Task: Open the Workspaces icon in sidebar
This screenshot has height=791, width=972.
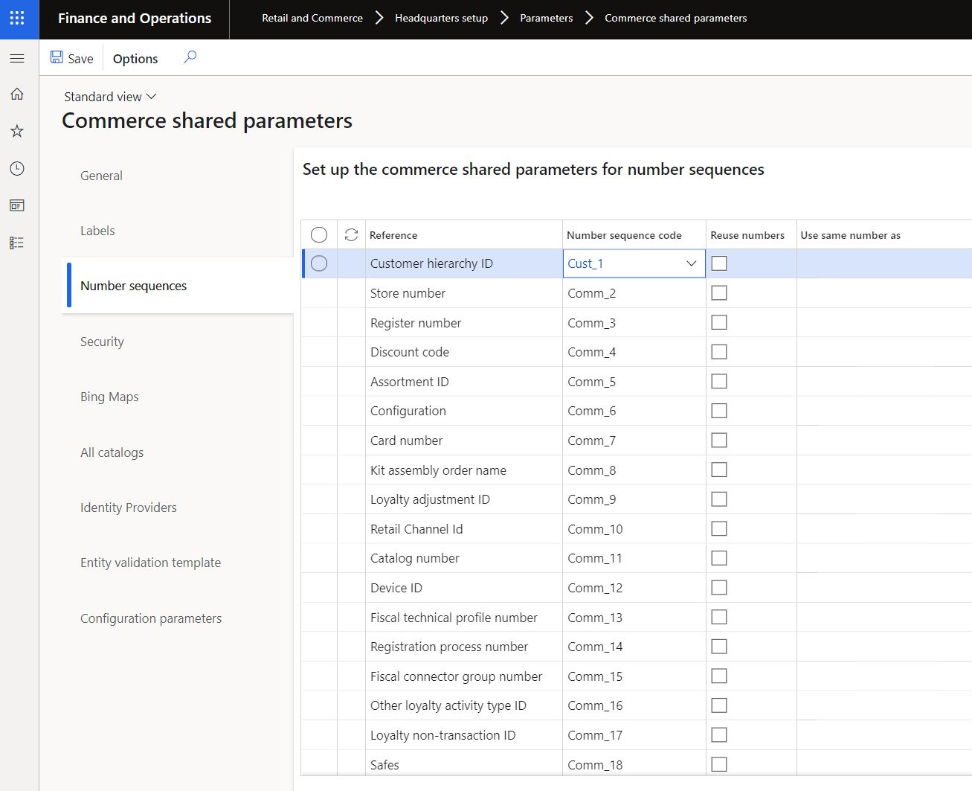Action: coord(17,205)
